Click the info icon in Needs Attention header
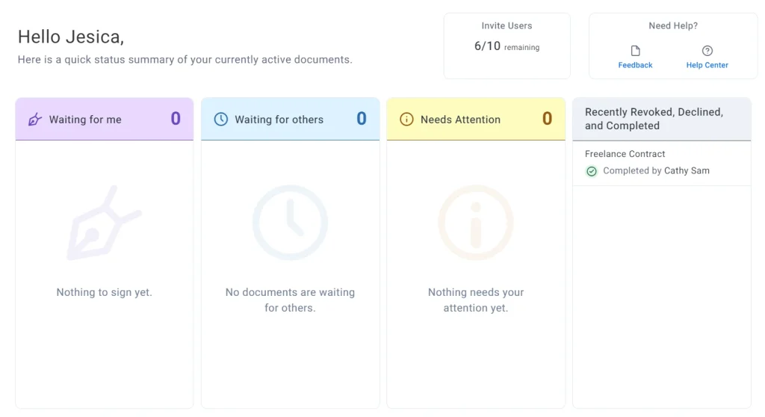The image size is (765, 417). pyautogui.click(x=406, y=119)
